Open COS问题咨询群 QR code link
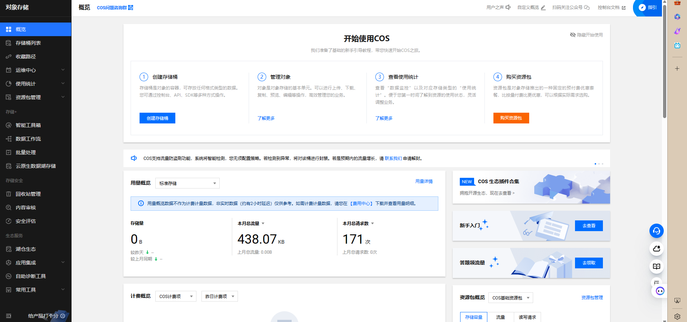This screenshot has width=687, height=322. click(x=115, y=8)
